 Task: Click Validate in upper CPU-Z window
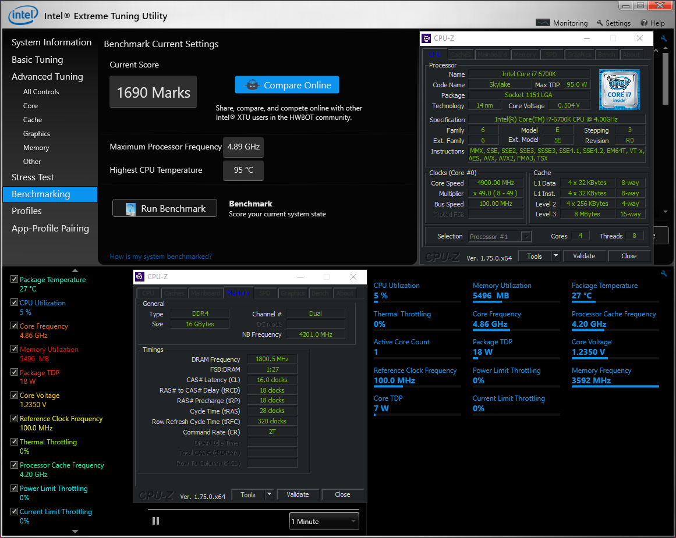584,256
